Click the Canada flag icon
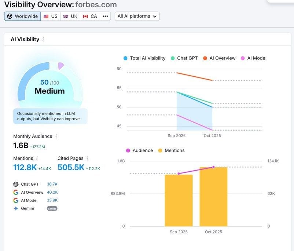Image resolution: width=294 pixels, height=251 pixels. [86, 16]
